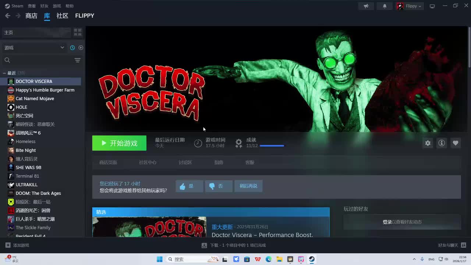Open the notifications bell

pyautogui.click(x=385, y=6)
